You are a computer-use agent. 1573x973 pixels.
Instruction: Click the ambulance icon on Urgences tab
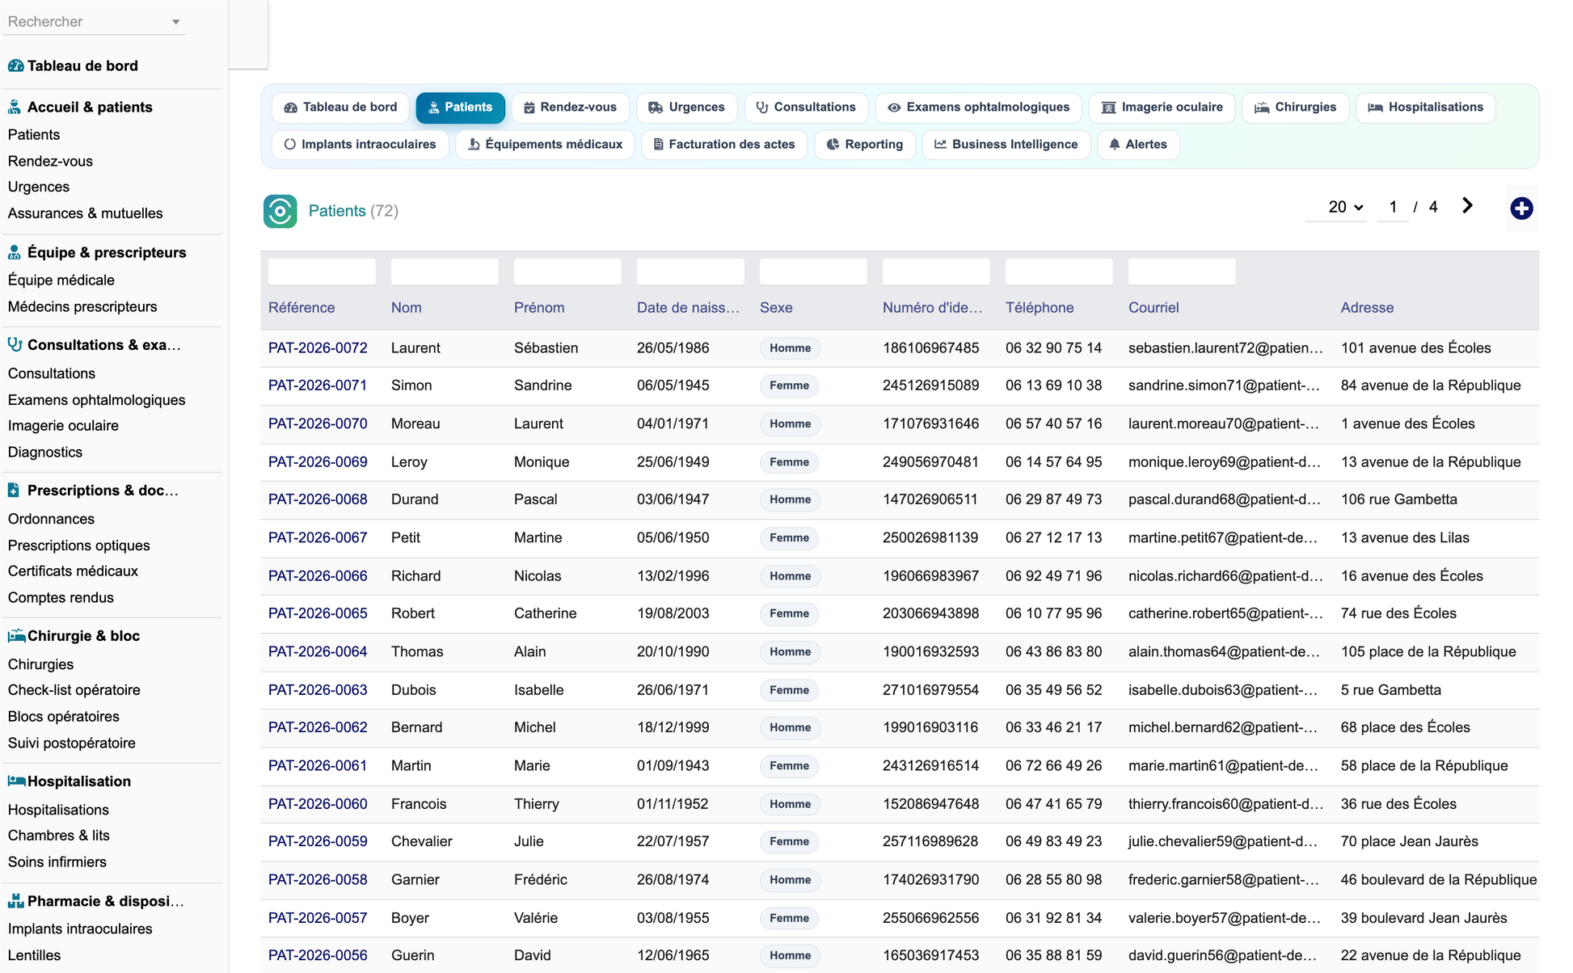(656, 107)
